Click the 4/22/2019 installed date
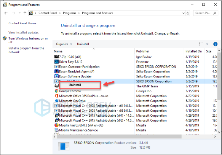The width and height of the screenshot is (222, 155). (x=192, y=96)
